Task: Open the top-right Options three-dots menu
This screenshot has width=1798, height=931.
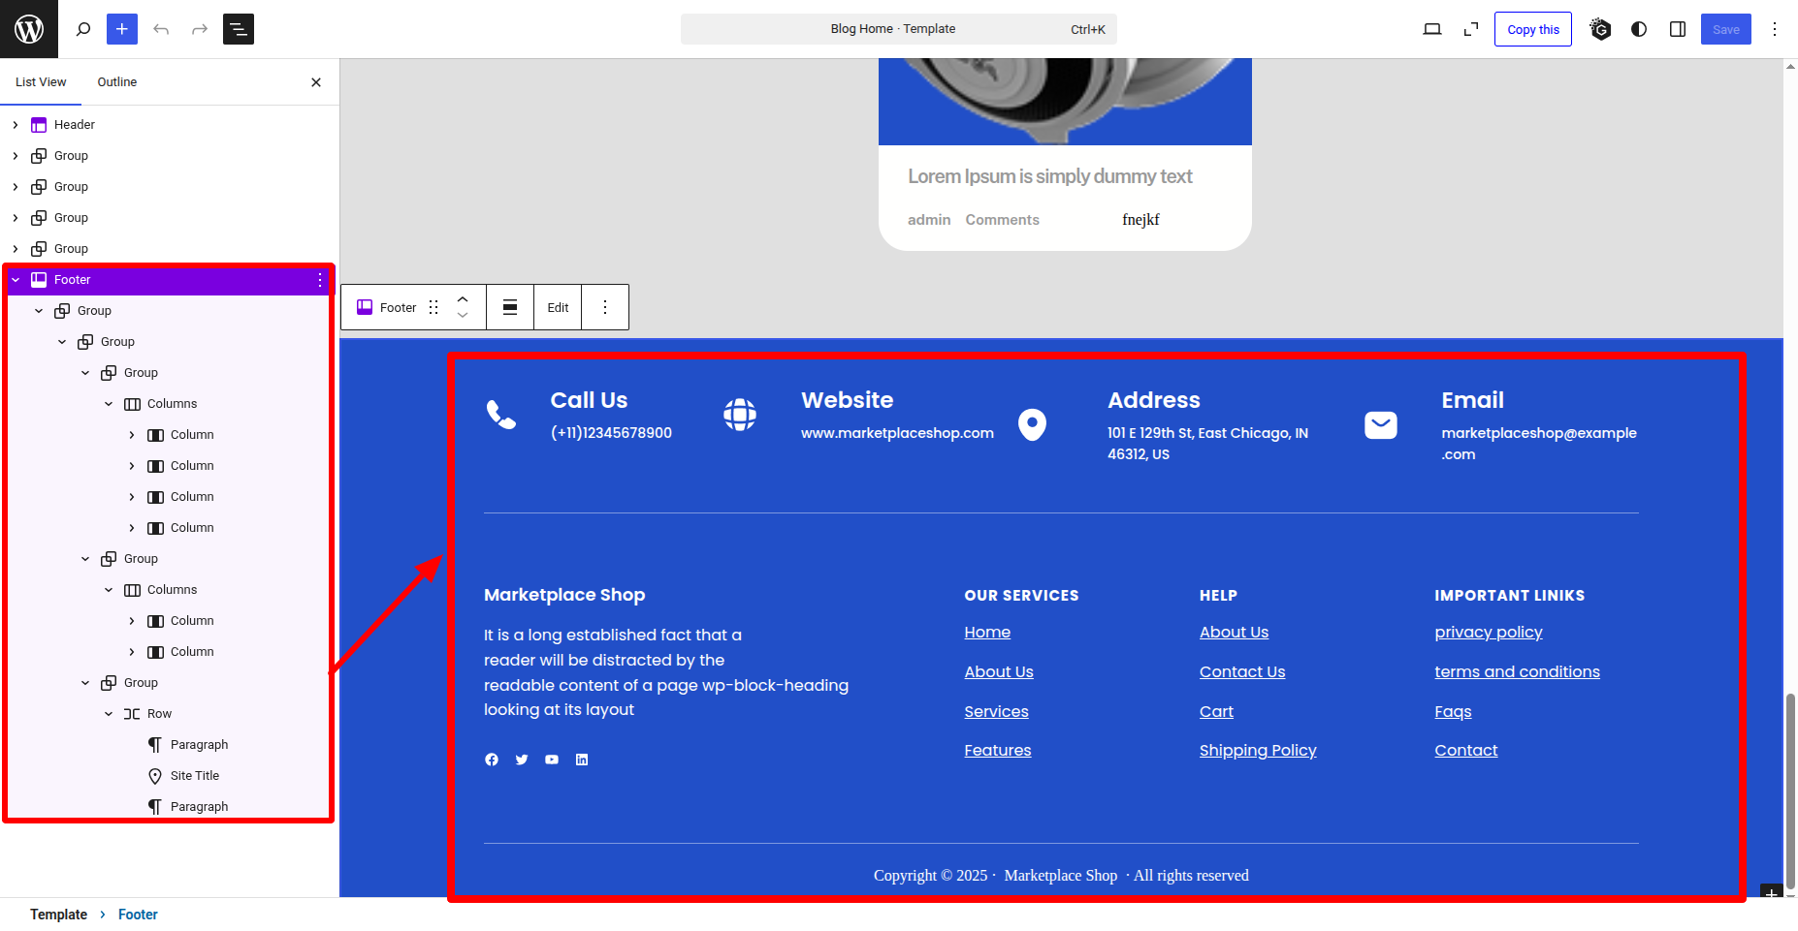Action: click(x=1775, y=29)
